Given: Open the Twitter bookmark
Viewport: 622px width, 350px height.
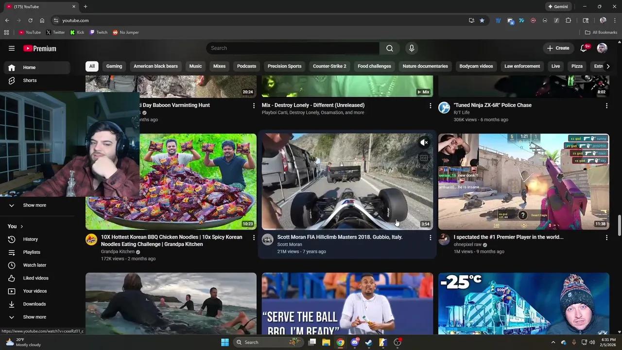Looking at the screenshot, I should [x=55, y=32].
